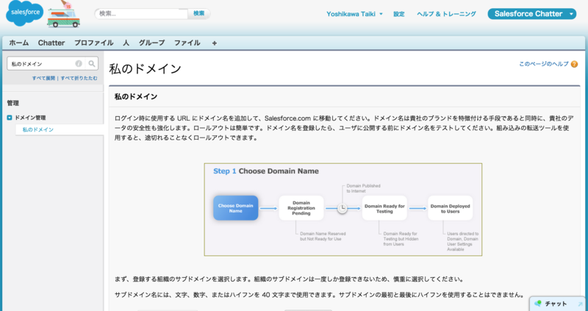Click the Step 1 domain diagram image
Image resolution: width=588 pixels, height=311 pixels.
pos(343,210)
